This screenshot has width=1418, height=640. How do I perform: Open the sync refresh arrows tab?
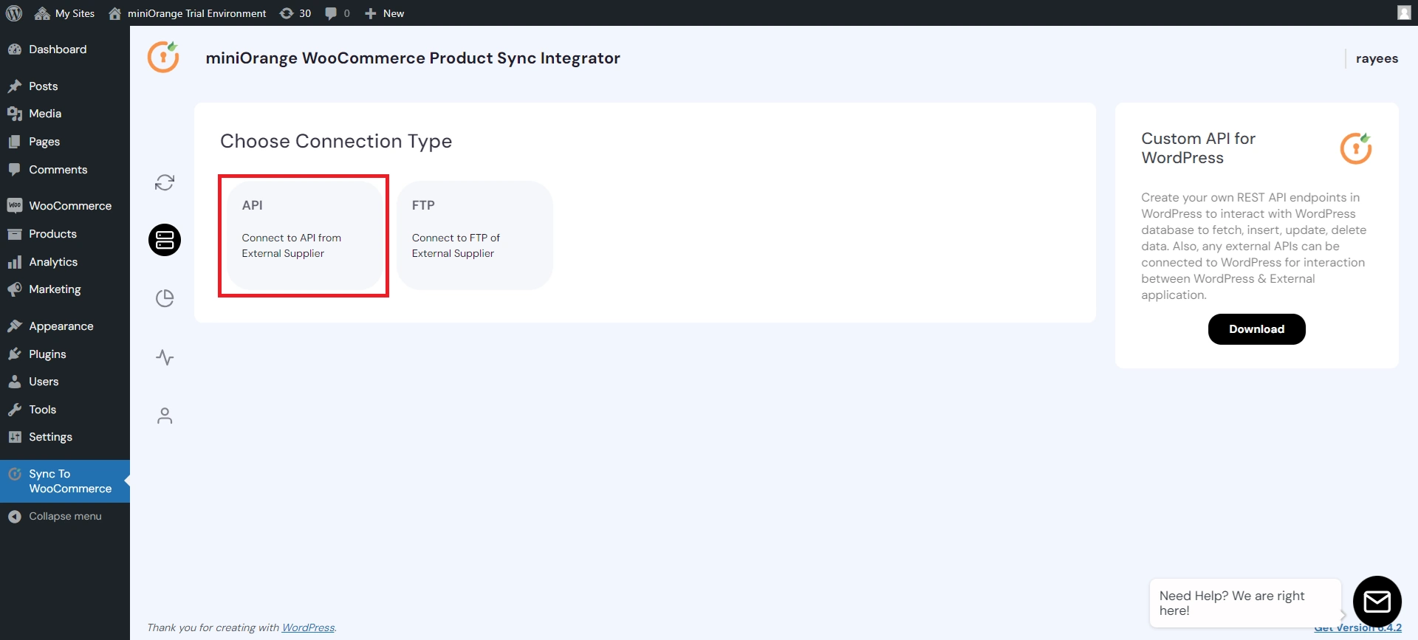click(x=165, y=182)
